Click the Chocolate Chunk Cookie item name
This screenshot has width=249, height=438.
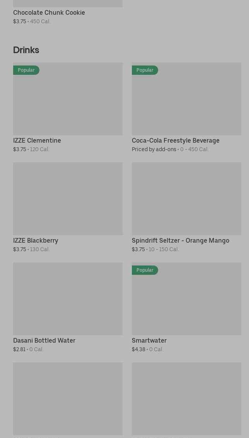point(49,12)
